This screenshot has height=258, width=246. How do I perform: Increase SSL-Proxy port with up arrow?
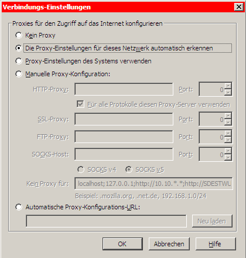point(228,116)
